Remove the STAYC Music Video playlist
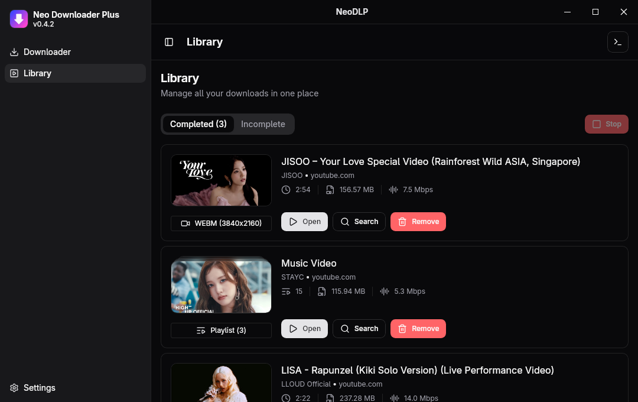Image resolution: width=638 pixels, height=402 pixels. (418, 329)
